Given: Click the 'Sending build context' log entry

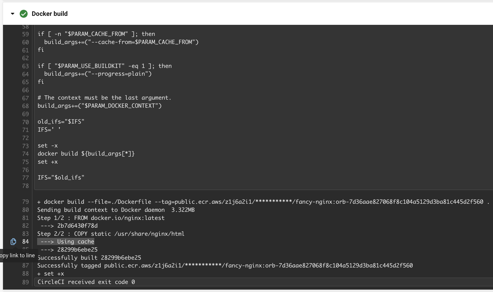Looking at the screenshot, I should tap(116, 210).
